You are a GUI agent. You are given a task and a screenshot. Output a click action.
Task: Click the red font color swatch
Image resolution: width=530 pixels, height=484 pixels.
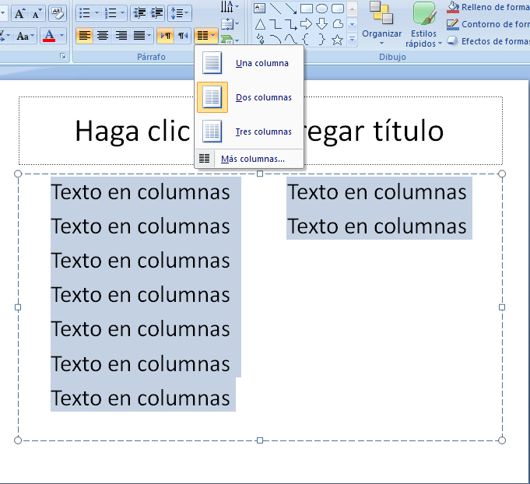tap(51, 36)
